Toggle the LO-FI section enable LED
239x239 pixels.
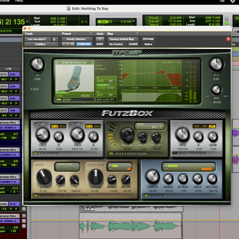click(99, 100)
